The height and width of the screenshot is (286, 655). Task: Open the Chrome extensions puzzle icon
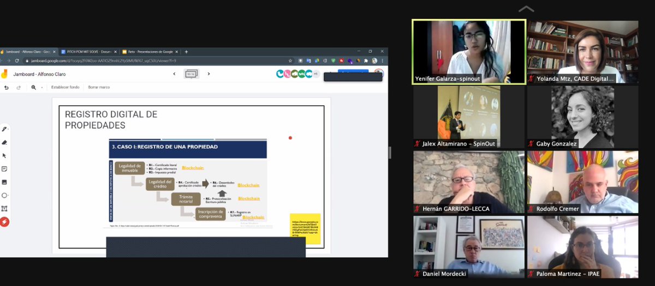click(x=365, y=60)
